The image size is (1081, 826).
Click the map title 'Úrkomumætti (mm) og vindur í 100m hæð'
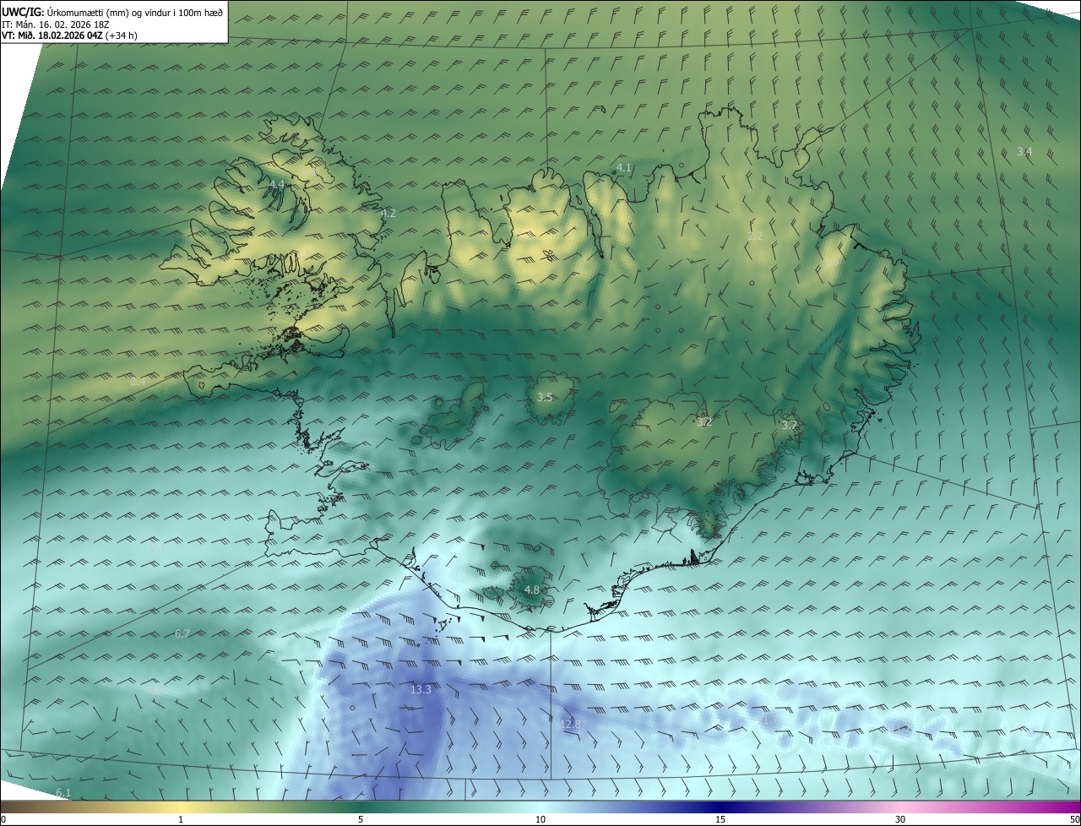tap(135, 13)
